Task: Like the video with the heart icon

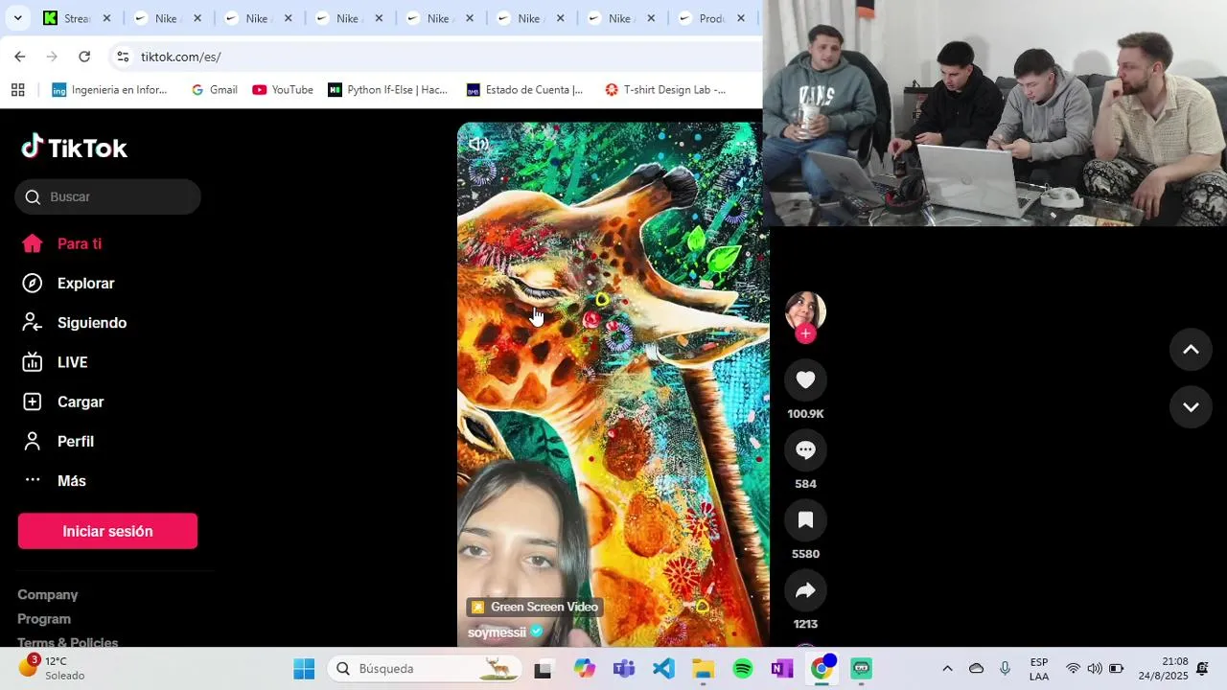Action: (805, 380)
